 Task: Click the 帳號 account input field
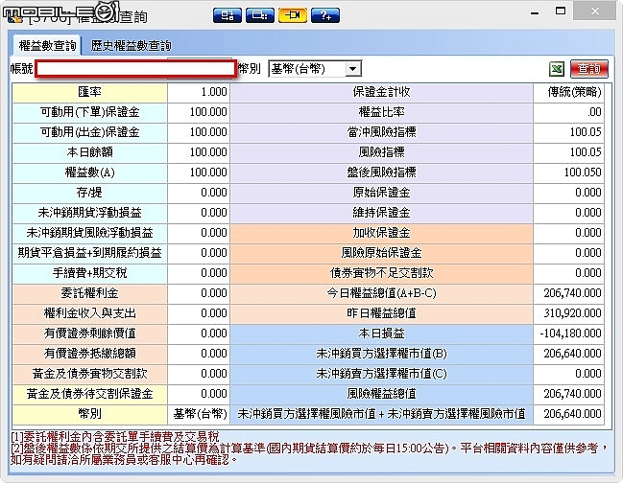click(135, 69)
